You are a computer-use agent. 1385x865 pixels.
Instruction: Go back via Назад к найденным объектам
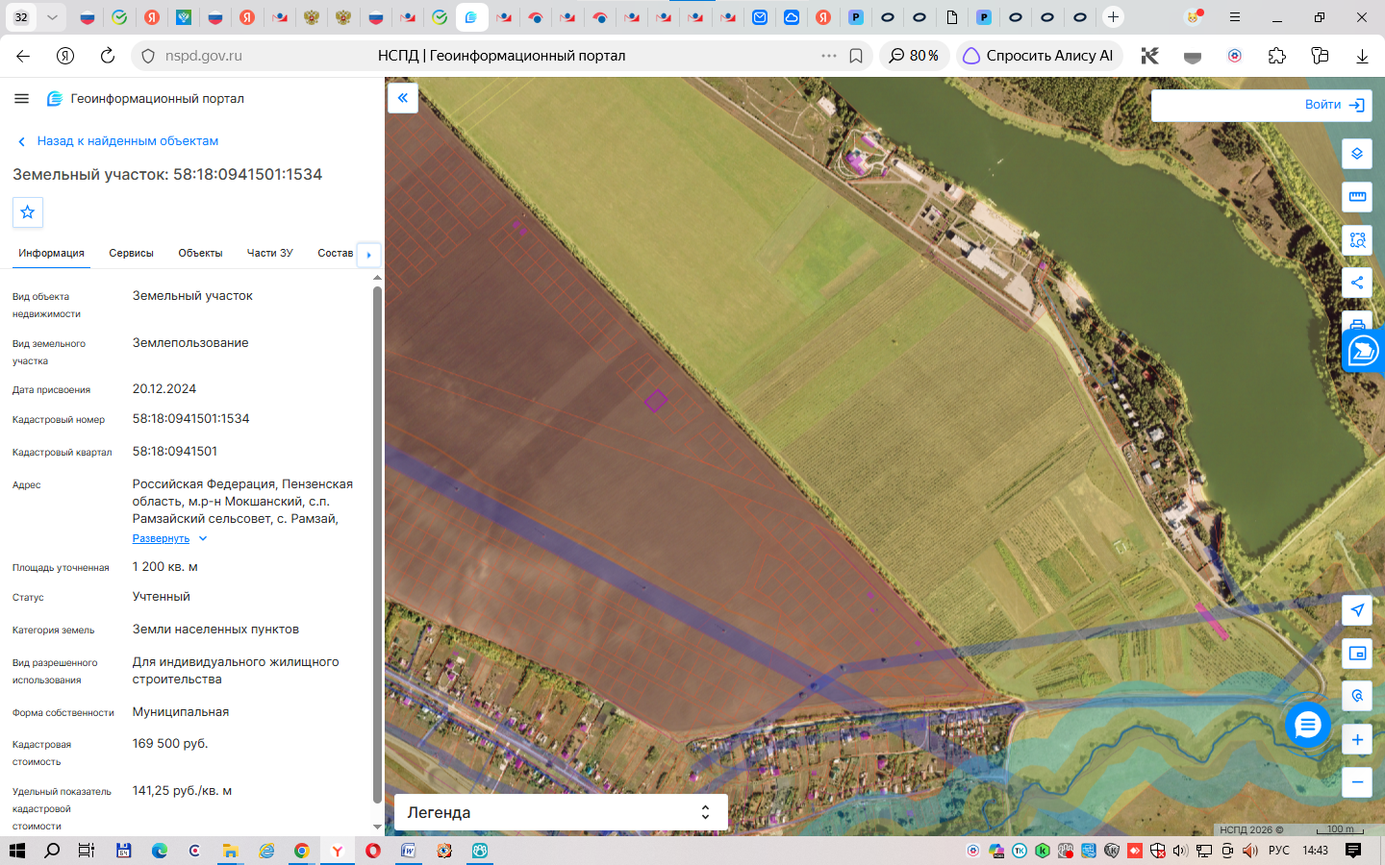point(118,141)
